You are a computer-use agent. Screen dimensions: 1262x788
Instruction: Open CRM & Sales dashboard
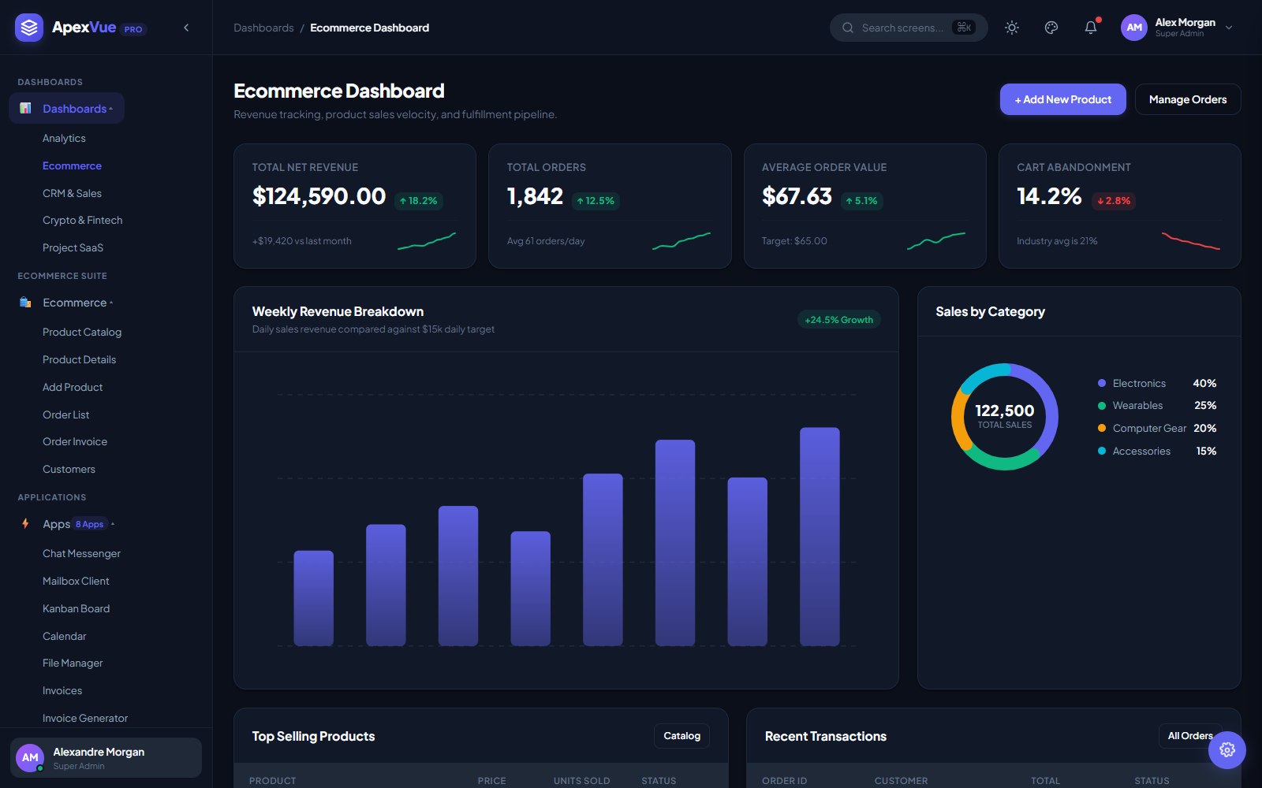[72, 193]
